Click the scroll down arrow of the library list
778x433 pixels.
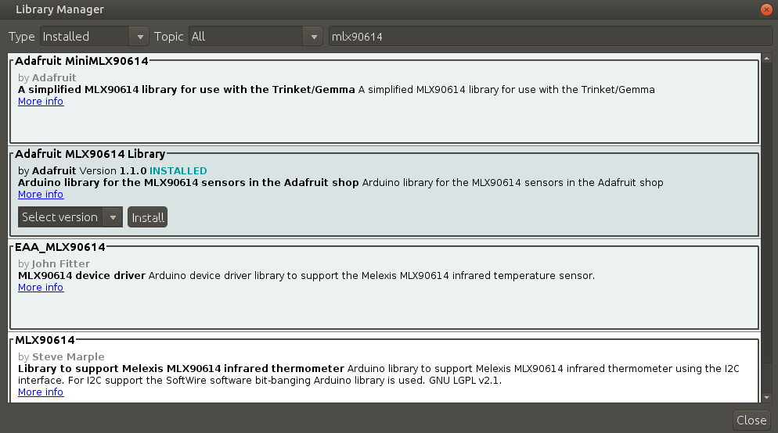[768, 398]
